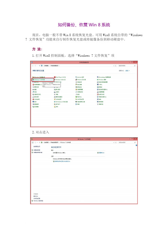The image size is (168, 237).
Task: Click 选择其他用来还原文件的备份 link
Action: (x=62, y=161)
